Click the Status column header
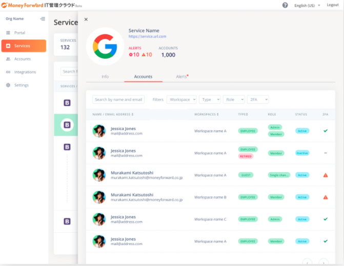 click(x=301, y=114)
